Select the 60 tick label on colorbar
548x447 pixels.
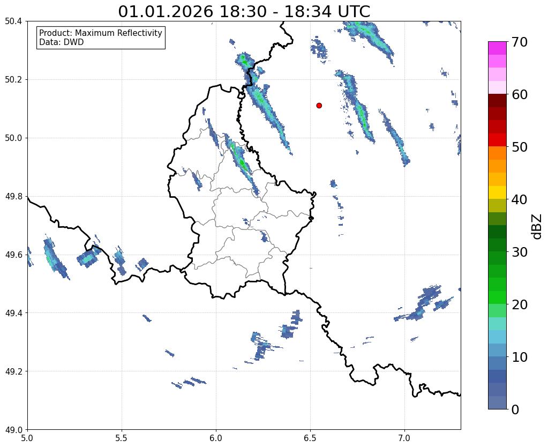click(519, 94)
